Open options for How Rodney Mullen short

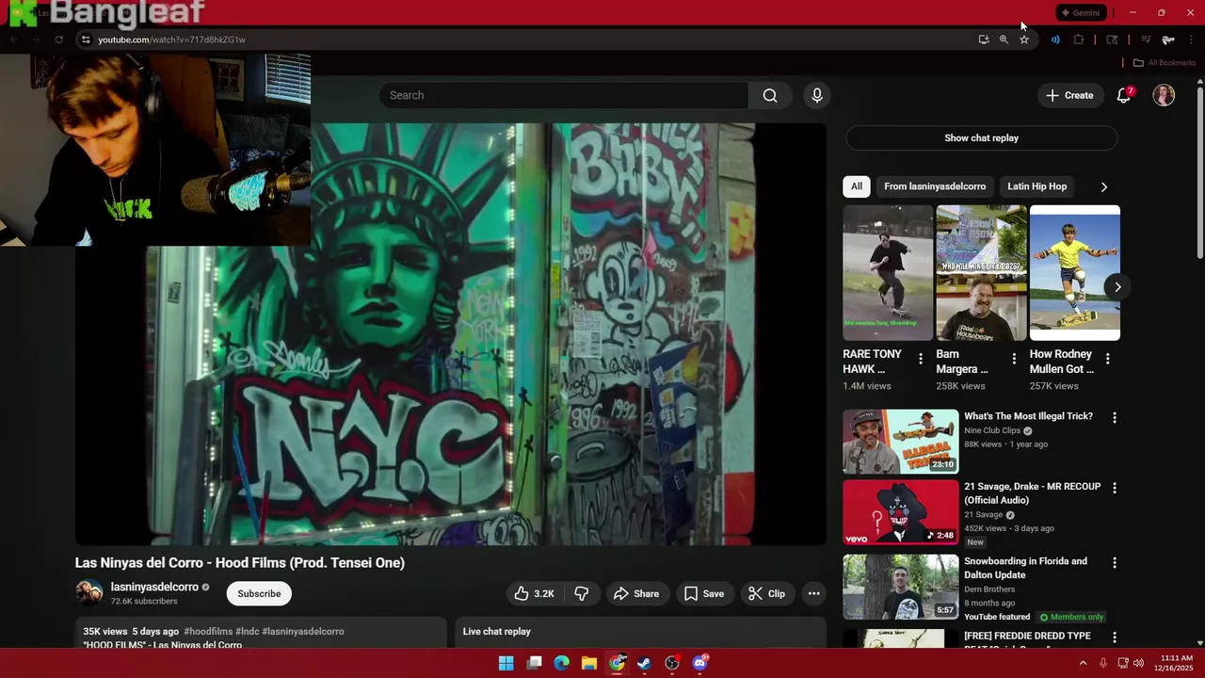(1107, 359)
